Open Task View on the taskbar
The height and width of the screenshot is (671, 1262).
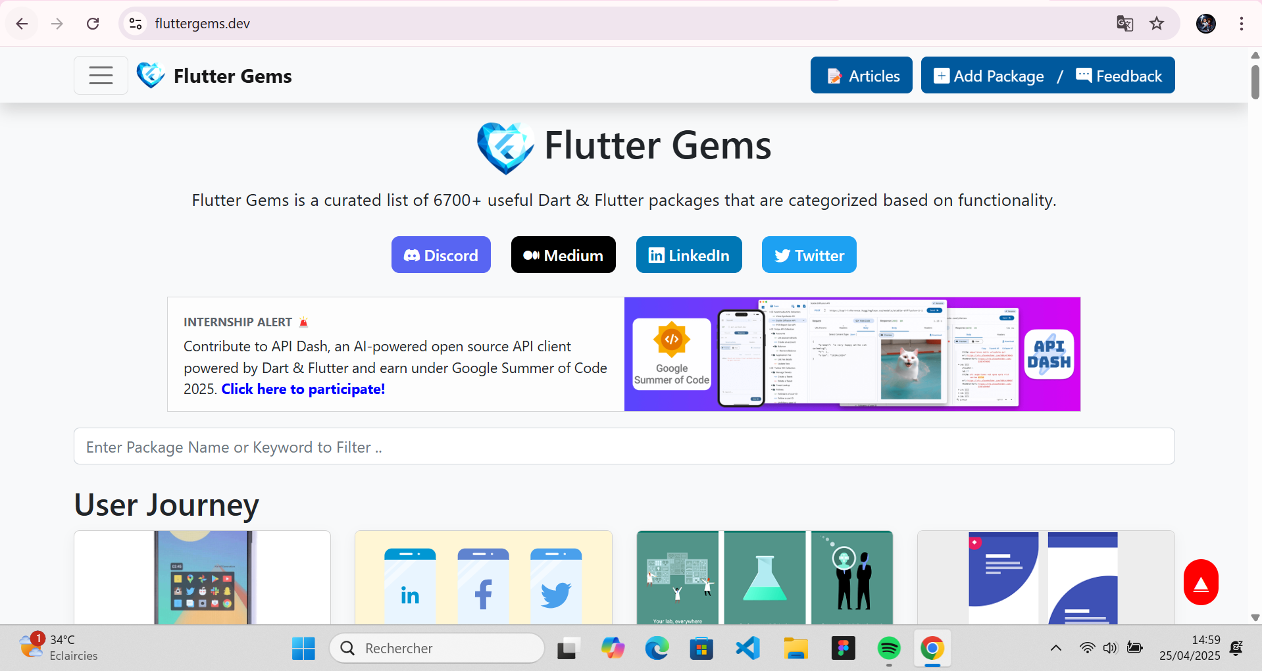click(568, 649)
